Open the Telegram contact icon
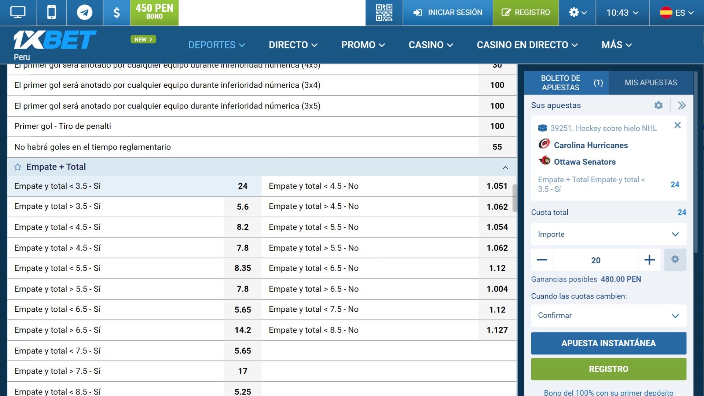This screenshot has width=704, height=396. pyautogui.click(x=83, y=12)
